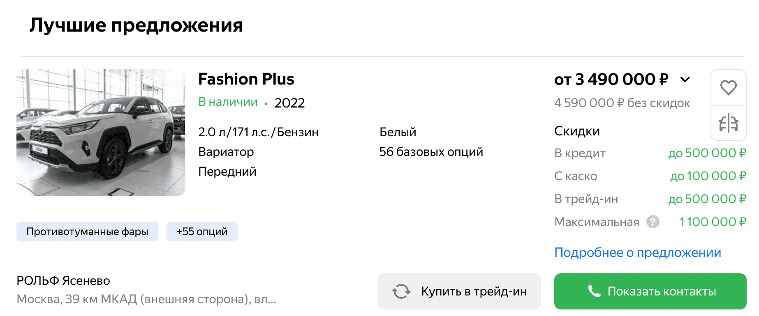
Task: Open the Fashion Plus trim title
Action: pos(246,79)
